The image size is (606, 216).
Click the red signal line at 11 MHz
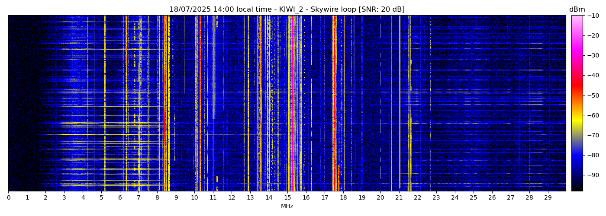[x=214, y=65]
